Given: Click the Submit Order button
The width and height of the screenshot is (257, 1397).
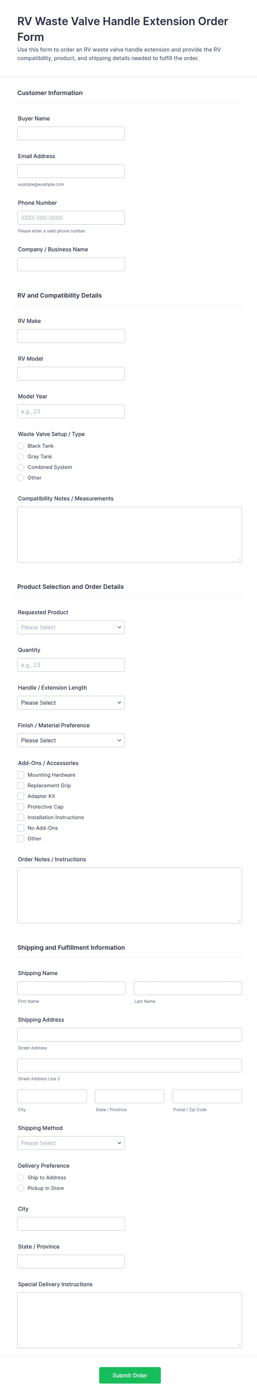Looking at the screenshot, I should [x=130, y=1375].
